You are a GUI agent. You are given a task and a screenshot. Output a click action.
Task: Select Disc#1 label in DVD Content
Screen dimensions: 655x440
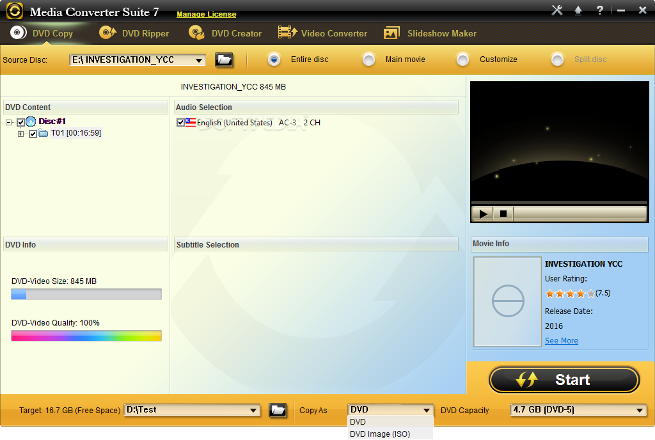coord(52,122)
